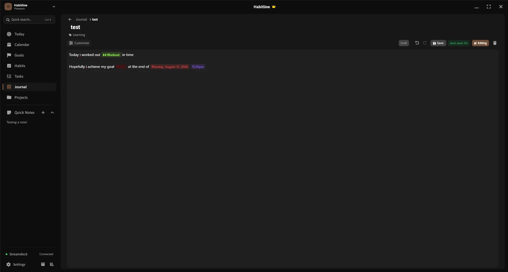Open Settings
The height and width of the screenshot is (272, 508).
pyautogui.click(x=16, y=264)
